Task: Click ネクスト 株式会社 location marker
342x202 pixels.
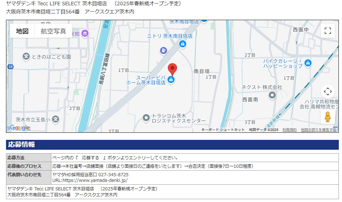Action: tap(272, 95)
